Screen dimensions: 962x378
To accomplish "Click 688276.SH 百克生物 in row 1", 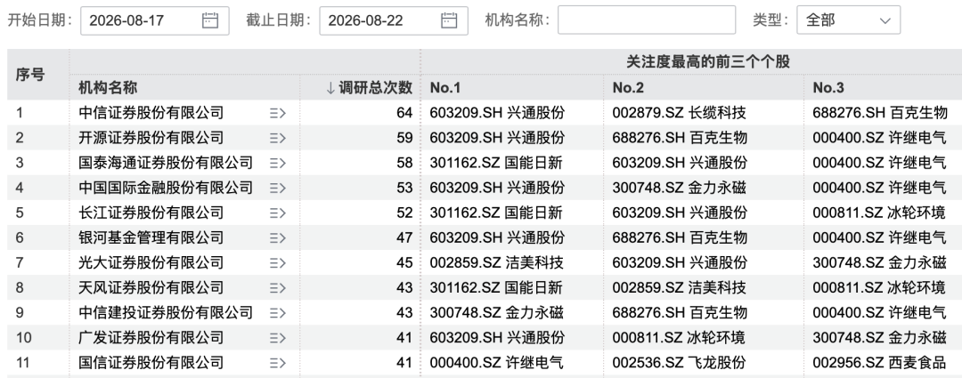I will tap(880, 113).
